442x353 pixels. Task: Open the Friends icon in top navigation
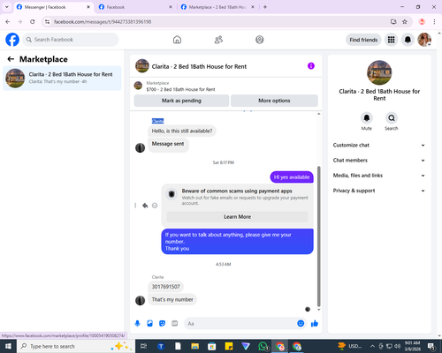218,40
